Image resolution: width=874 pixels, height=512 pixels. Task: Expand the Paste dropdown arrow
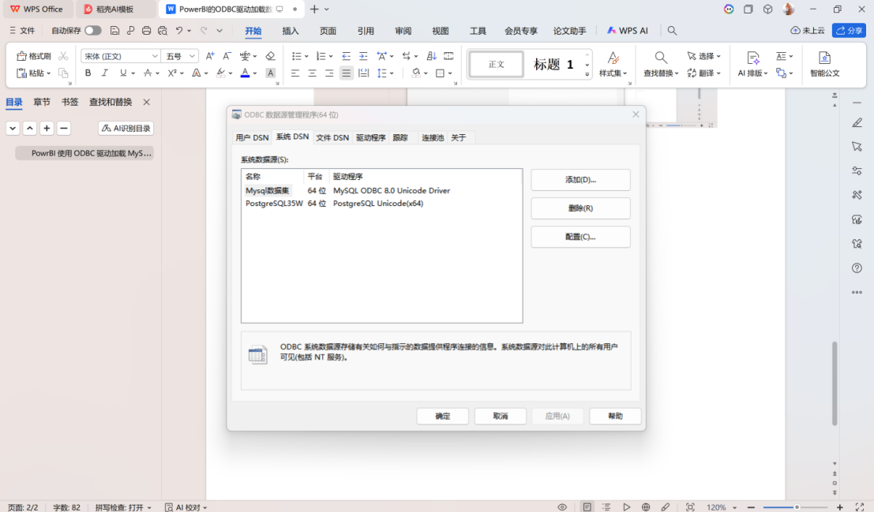(x=48, y=73)
